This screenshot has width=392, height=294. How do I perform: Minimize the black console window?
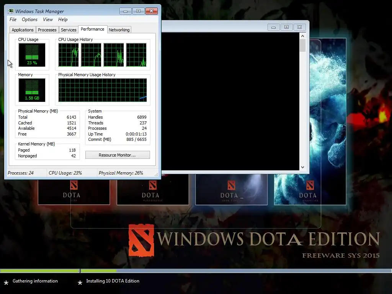tap(273, 27)
